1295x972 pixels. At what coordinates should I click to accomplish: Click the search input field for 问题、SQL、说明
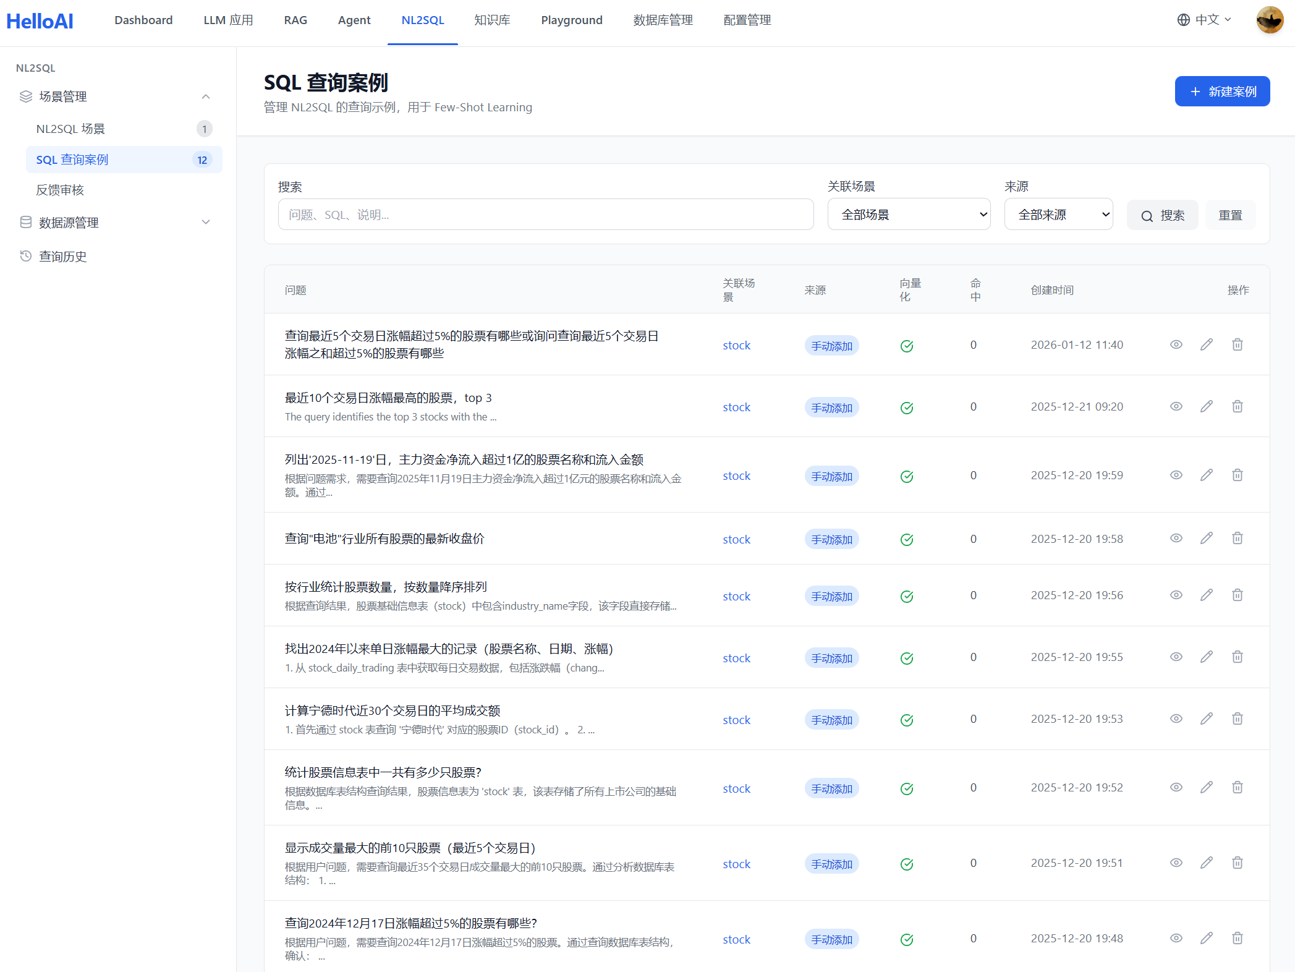(545, 215)
